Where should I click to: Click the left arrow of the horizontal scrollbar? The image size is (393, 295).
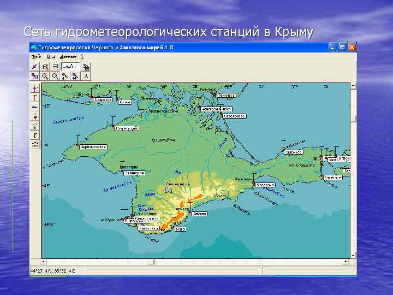click(x=44, y=262)
